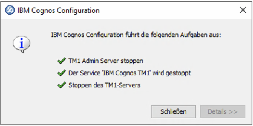Click checkmark beside Stoppen des TM1-Servers

pos(61,85)
